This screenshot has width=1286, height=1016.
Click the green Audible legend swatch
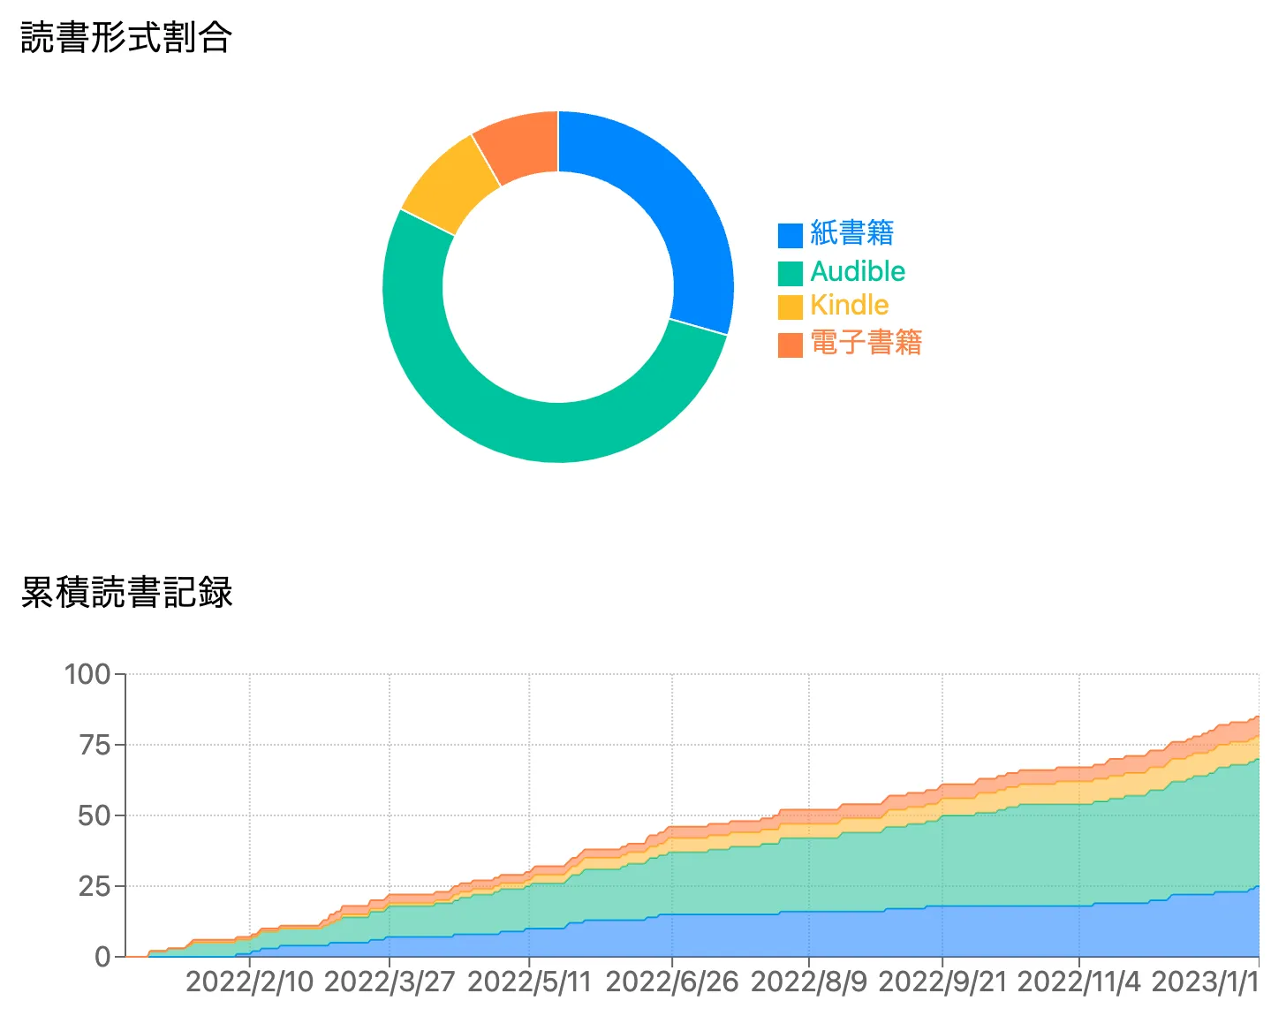[x=790, y=273]
